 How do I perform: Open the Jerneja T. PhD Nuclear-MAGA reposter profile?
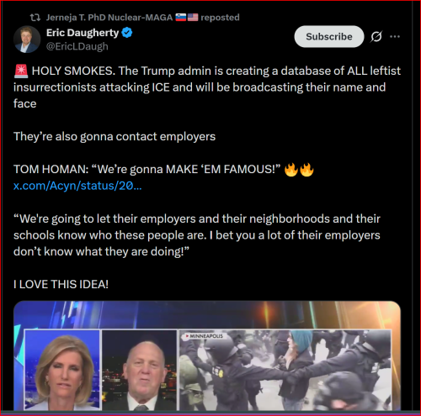(109, 18)
